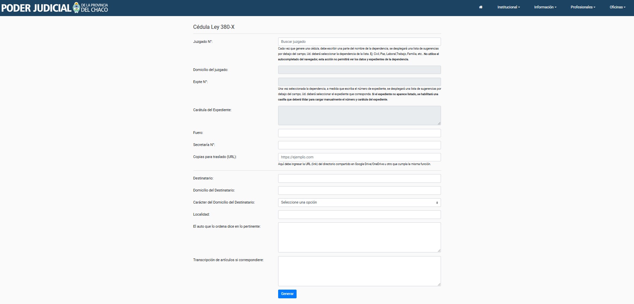Image resolution: width=634 pixels, height=304 pixels.
Task: Grab resize handle of Transcripción de artículos textarea
Action: click(439, 284)
